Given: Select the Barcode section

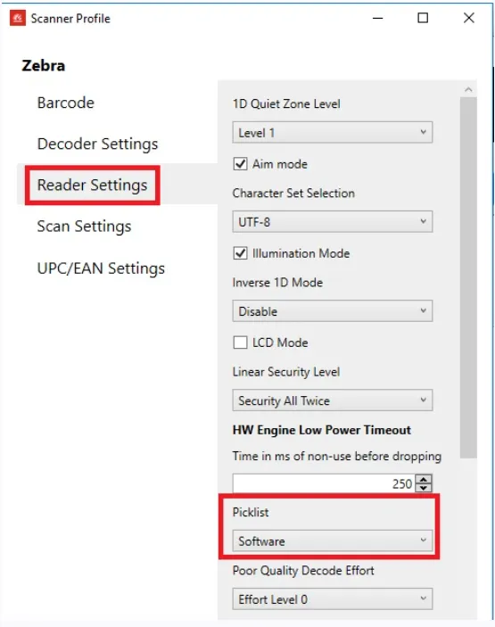Looking at the screenshot, I should [66, 103].
